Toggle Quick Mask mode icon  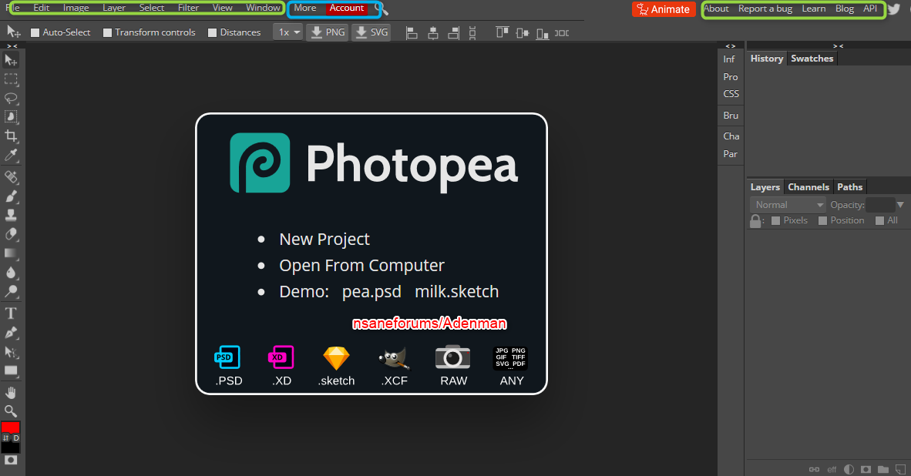click(x=11, y=461)
